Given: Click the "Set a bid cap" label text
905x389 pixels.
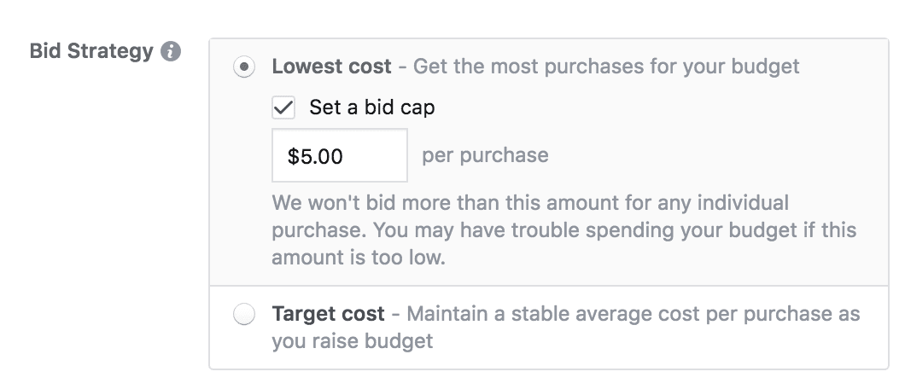Looking at the screenshot, I should (371, 108).
